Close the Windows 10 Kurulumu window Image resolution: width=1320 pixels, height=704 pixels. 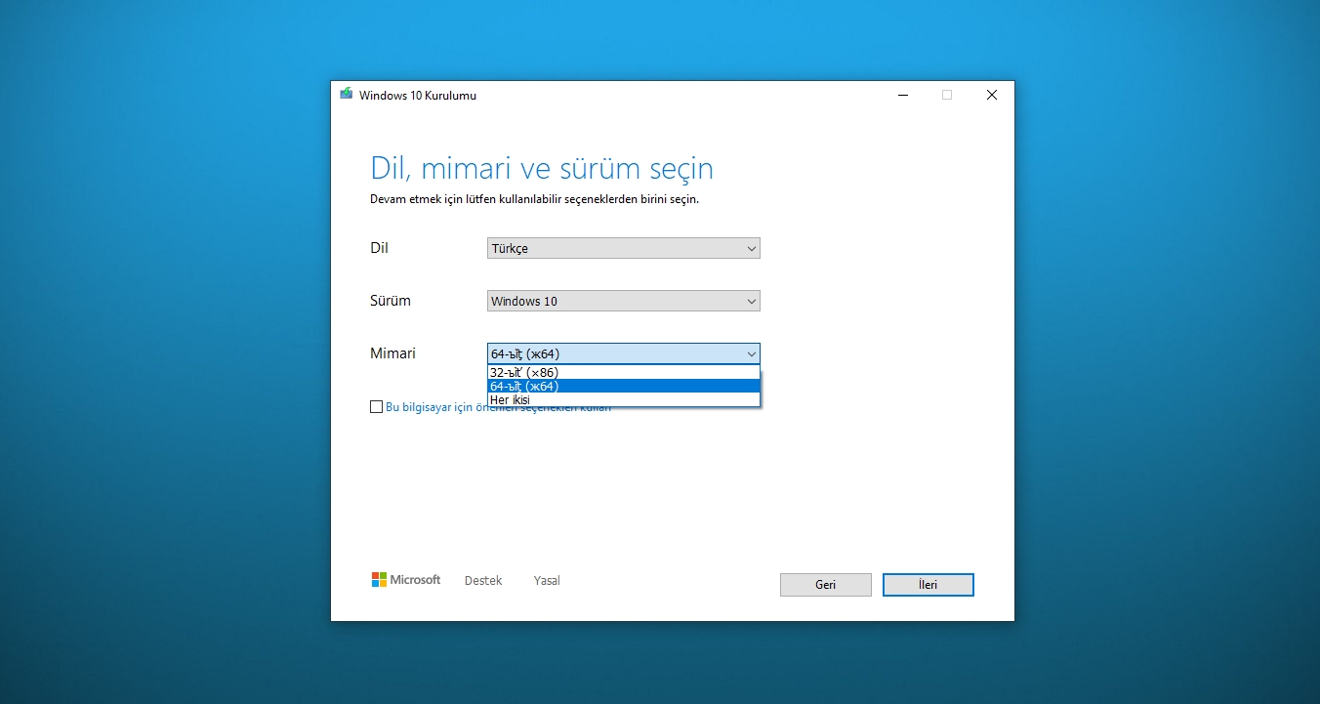[992, 95]
